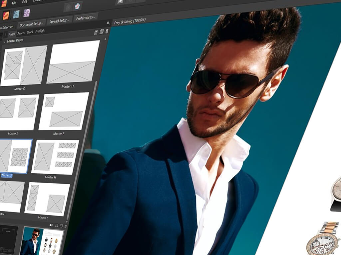Screen dimensions: 341x255
Task: Click the Master D name label
Action: click(x=67, y=86)
